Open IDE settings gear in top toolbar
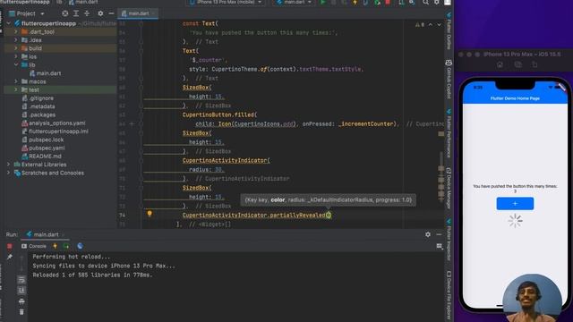The width and height of the screenshot is (573, 322). point(437,2)
